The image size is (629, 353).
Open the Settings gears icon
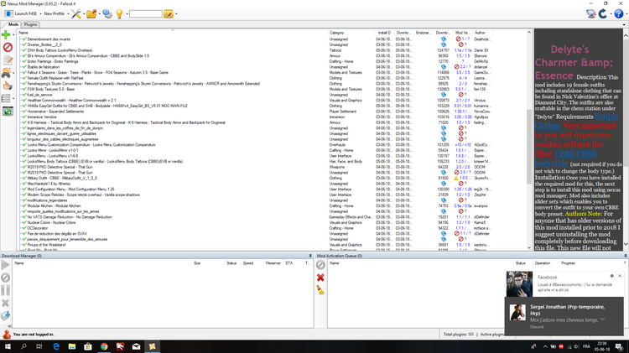click(107, 14)
